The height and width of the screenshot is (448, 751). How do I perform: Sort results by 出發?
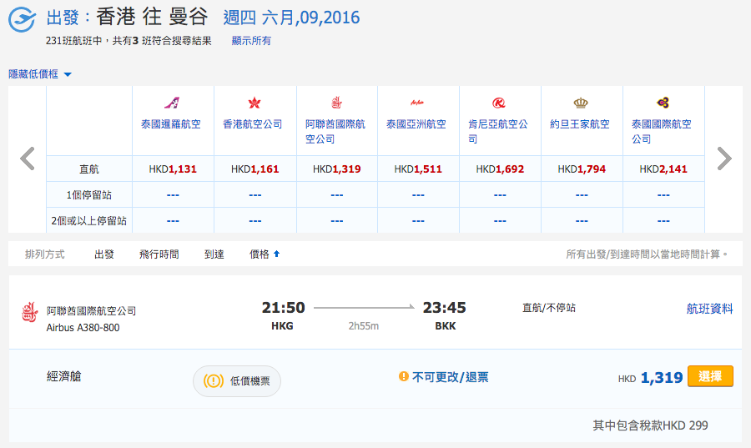click(x=104, y=254)
